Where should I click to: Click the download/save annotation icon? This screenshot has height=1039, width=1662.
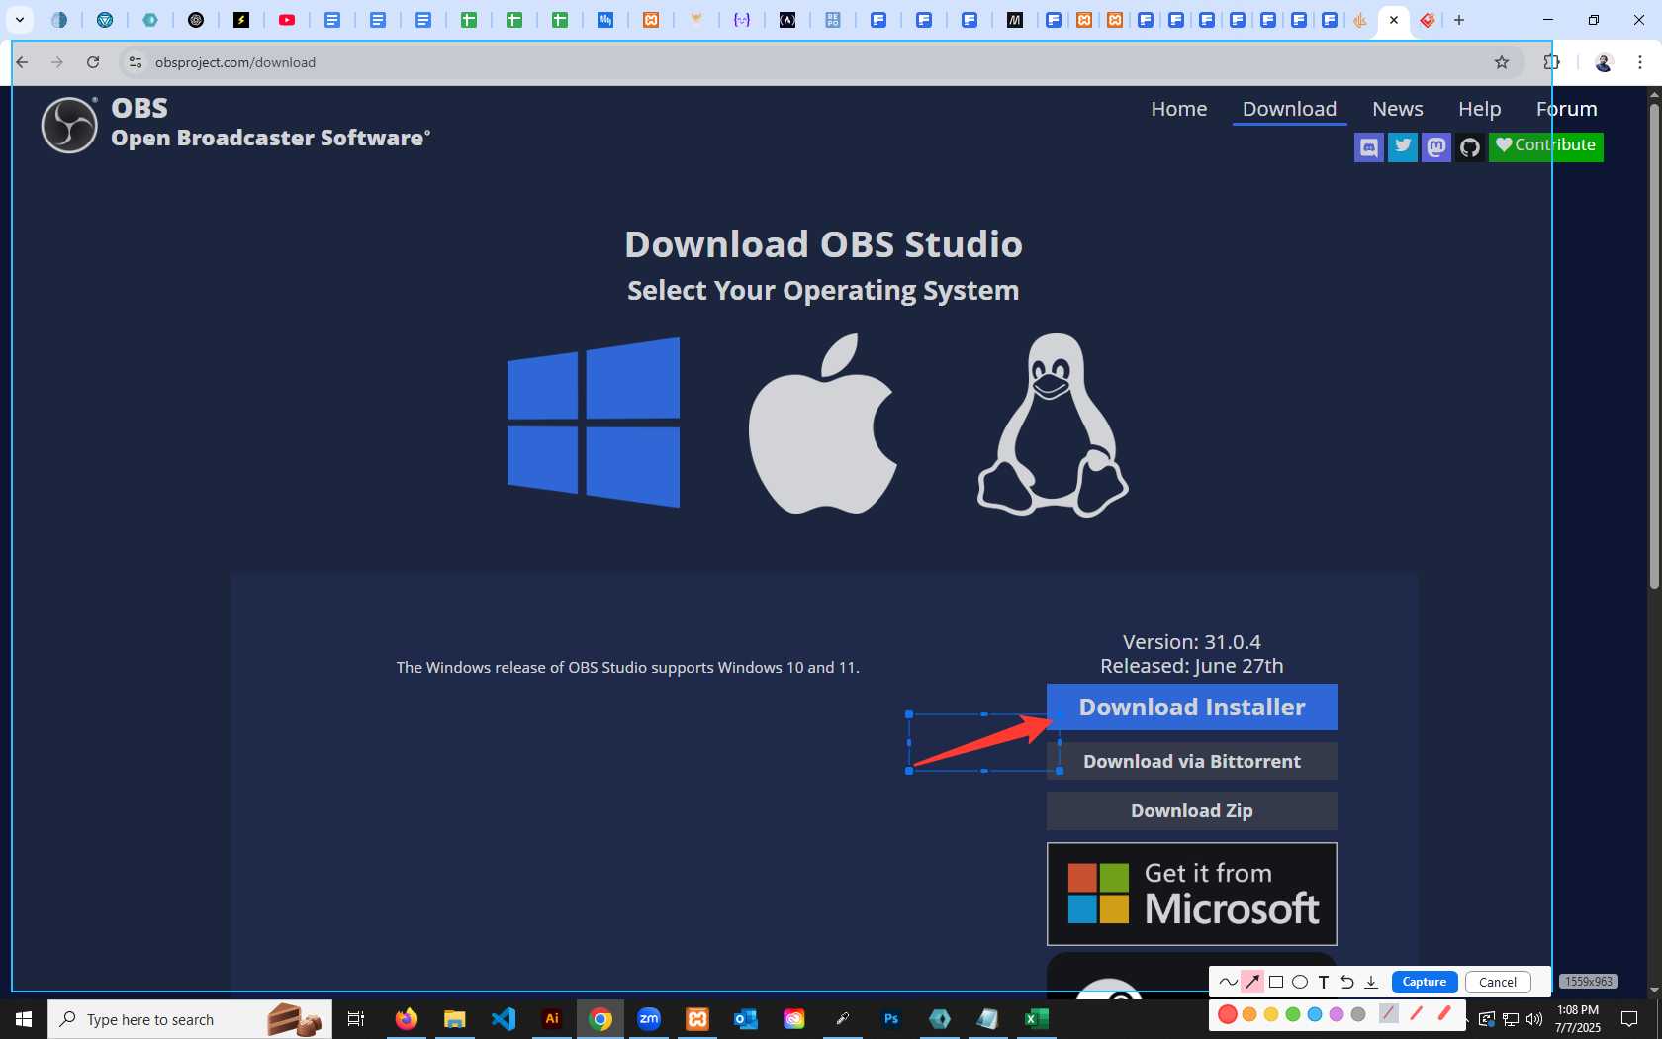[1371, 982]
